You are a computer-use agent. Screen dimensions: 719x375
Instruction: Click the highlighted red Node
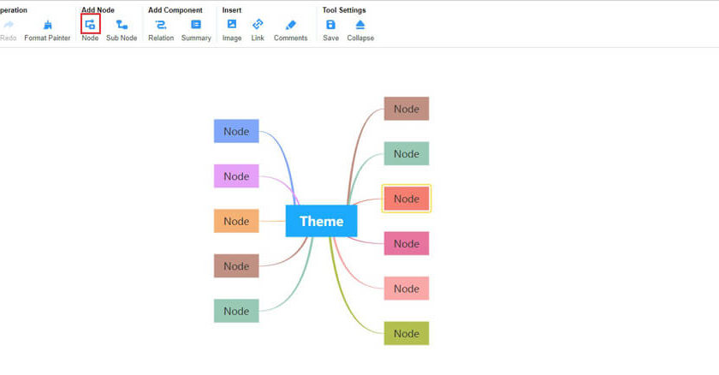coord(407,199)
